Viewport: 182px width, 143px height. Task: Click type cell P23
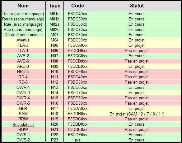coord(54,140)
